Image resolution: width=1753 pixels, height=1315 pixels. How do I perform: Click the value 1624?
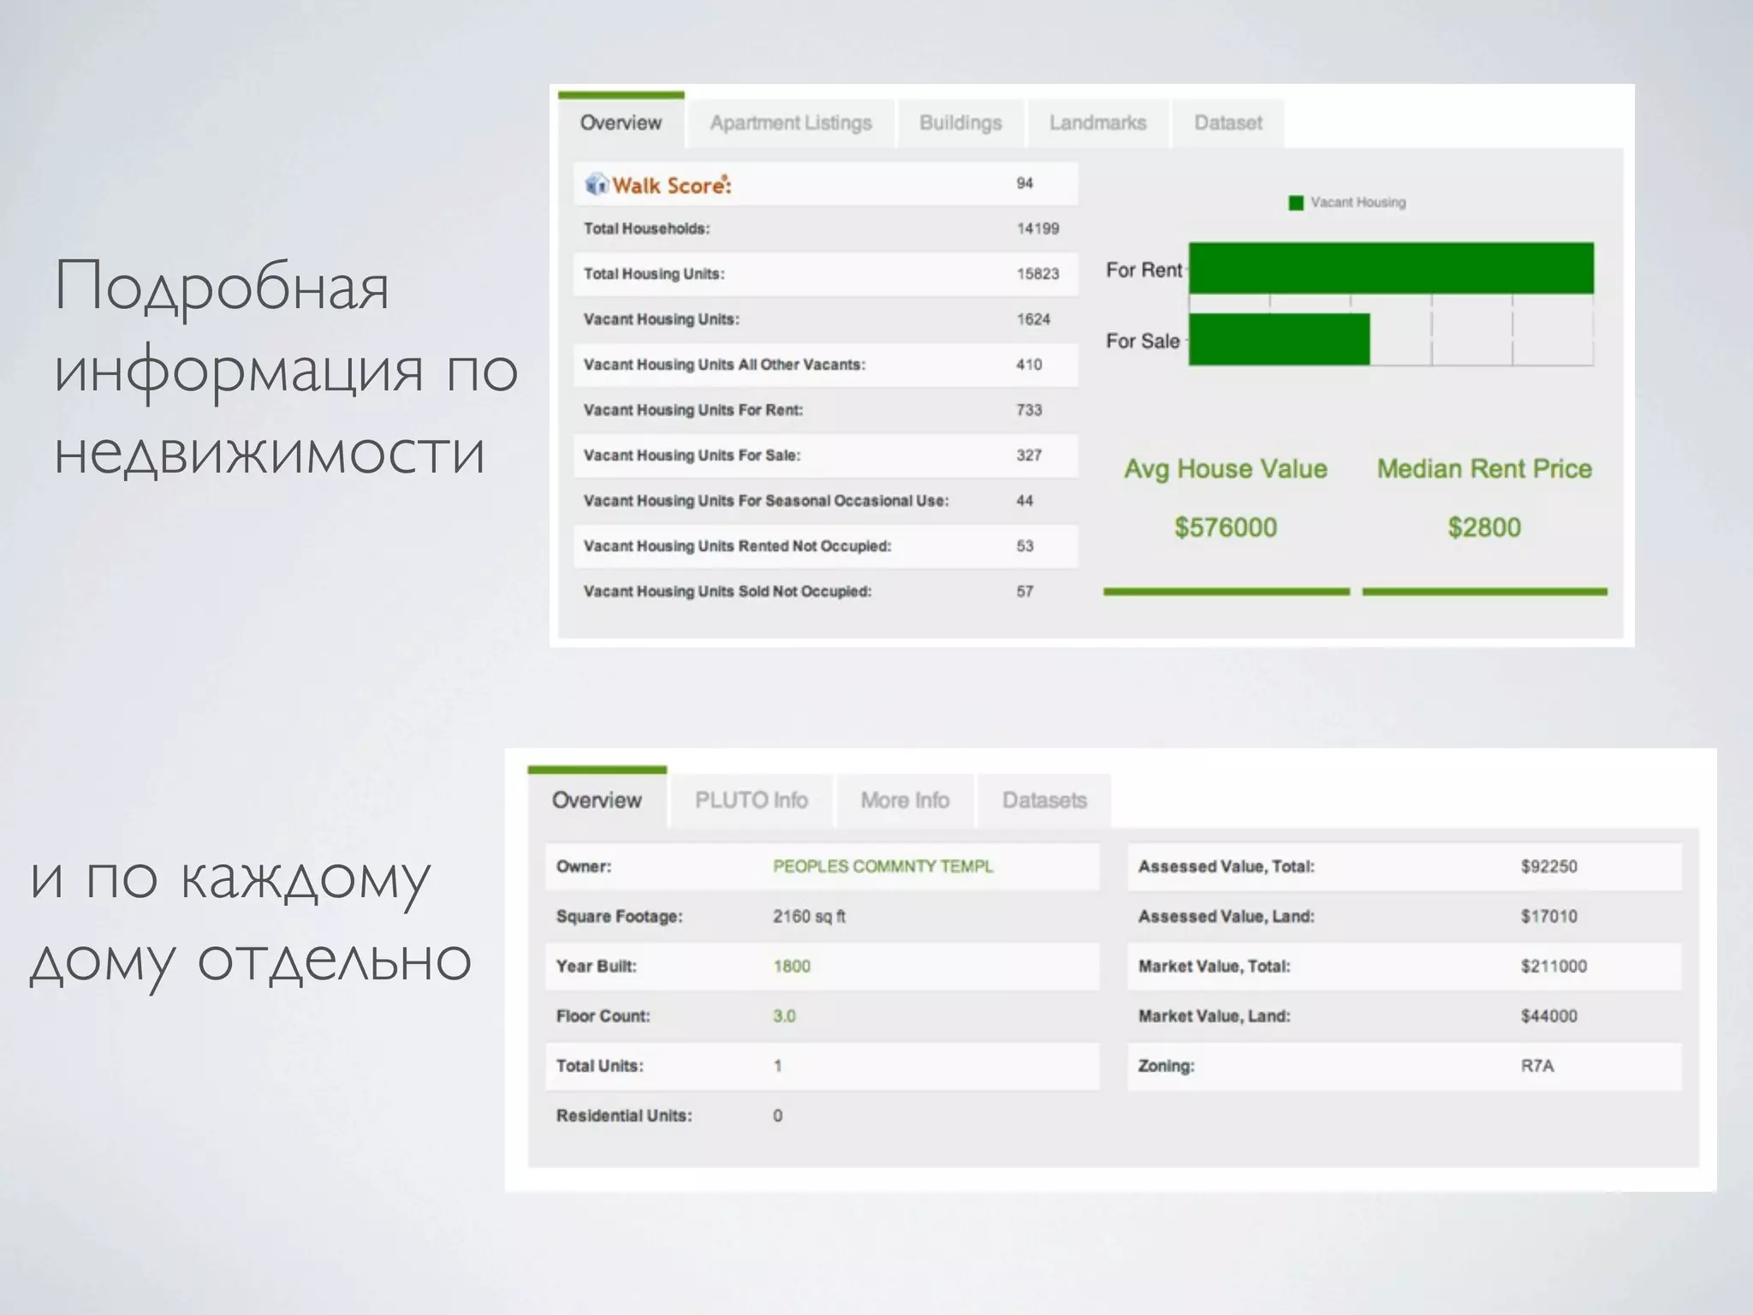coord(1033,319)
